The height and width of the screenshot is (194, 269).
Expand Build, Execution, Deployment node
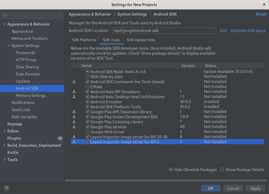4,145
